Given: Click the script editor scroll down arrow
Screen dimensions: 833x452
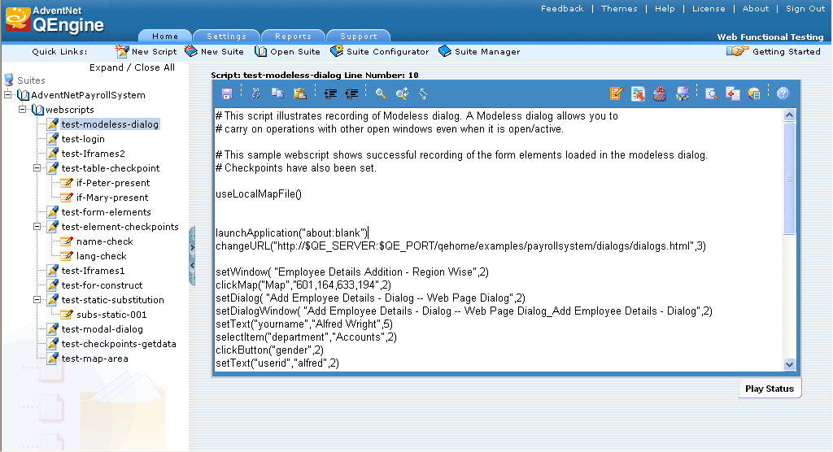Looking at the screenshot, I should pyautogui.click(x=789, y=364).
